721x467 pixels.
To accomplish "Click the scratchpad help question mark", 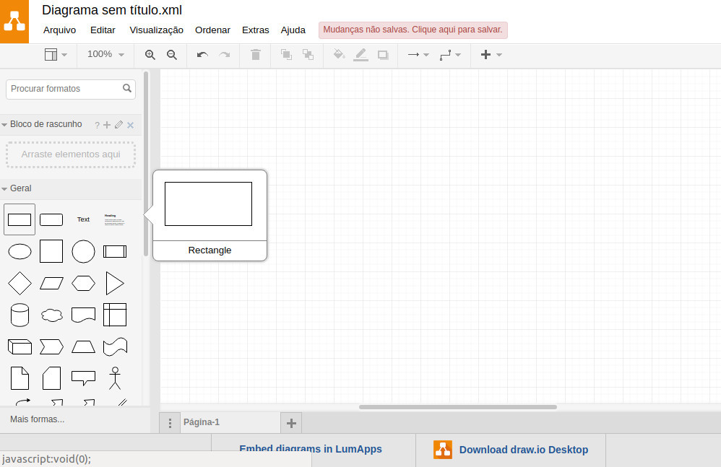I will (x=97, y=126).
